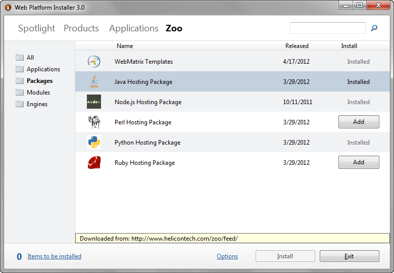394x273 pixels.
Task: Click the 10/11/2011 release date
Action: pos(298,102)
